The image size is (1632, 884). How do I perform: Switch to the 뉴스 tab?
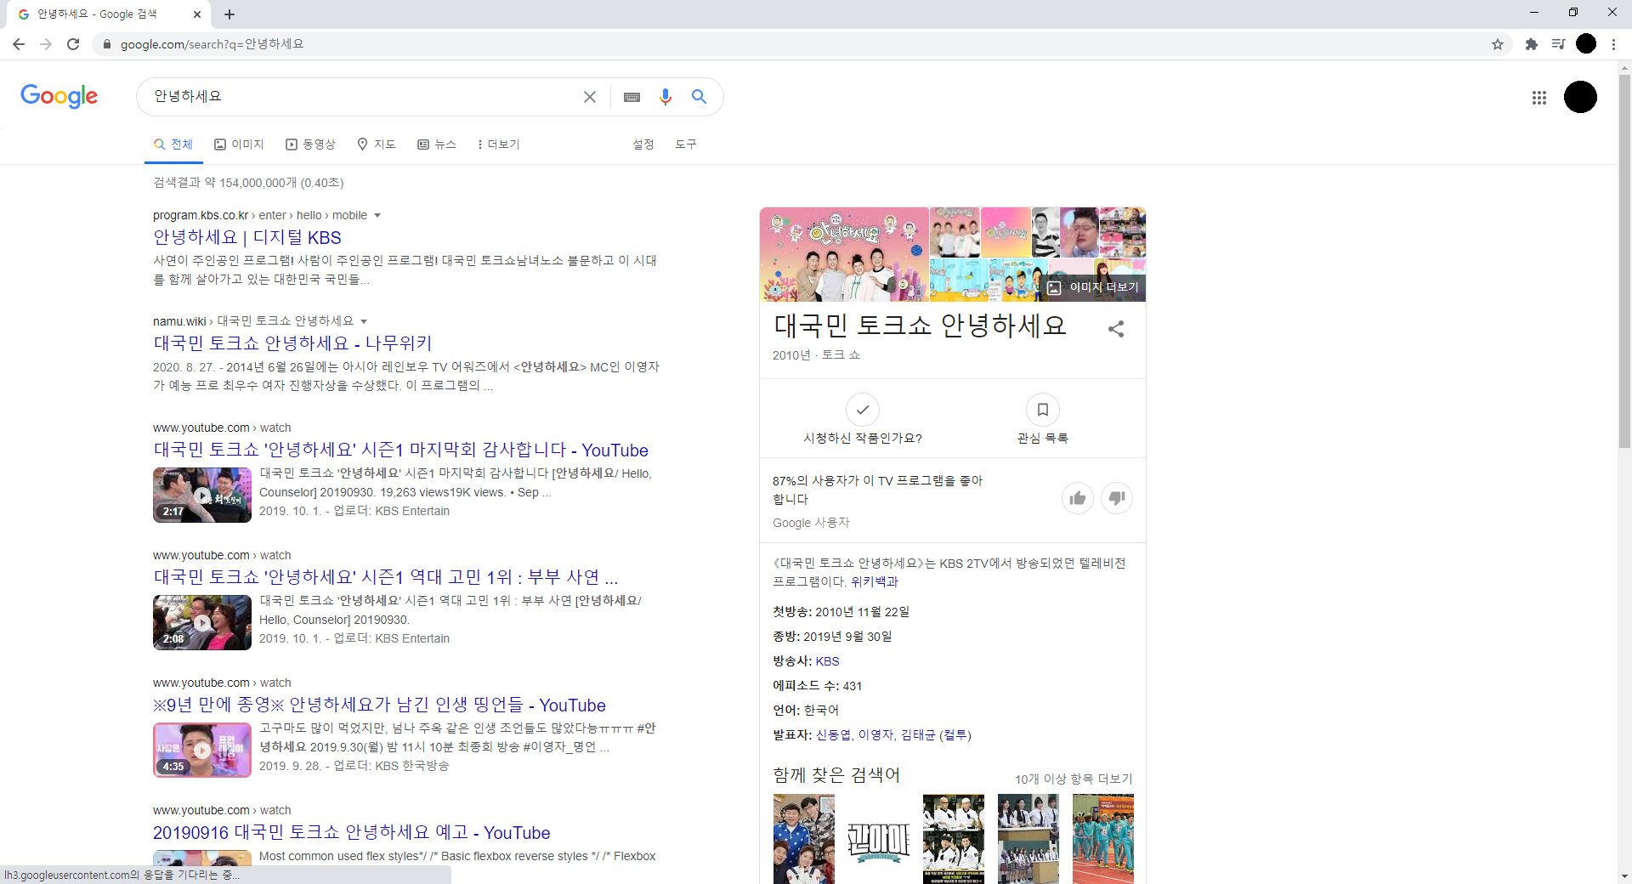437,144
